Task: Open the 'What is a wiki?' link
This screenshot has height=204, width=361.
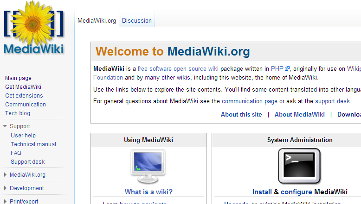Action: pos(148,192)
